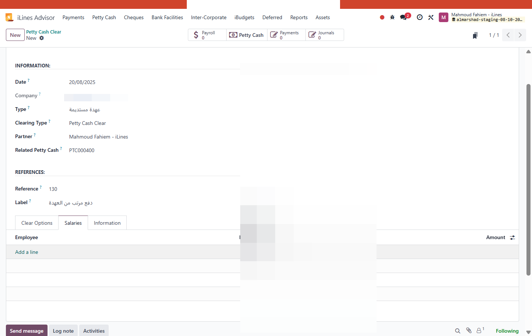Switch to the Information tab

107,223
